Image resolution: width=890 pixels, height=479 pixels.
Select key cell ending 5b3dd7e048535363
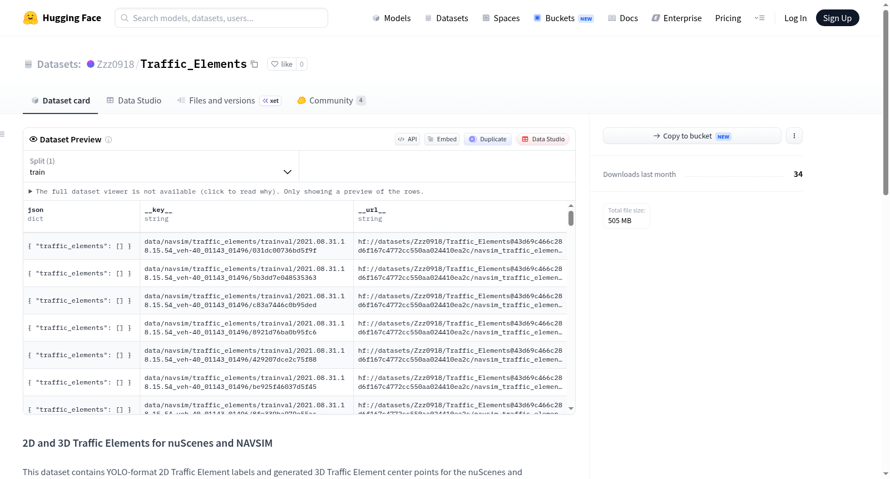[x=246, y=273]
